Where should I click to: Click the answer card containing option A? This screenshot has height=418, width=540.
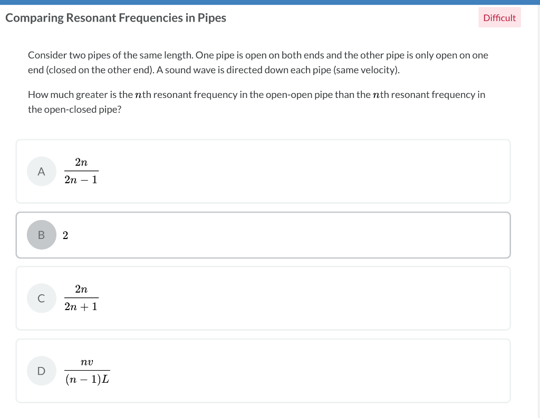click(x=264, y=171)
